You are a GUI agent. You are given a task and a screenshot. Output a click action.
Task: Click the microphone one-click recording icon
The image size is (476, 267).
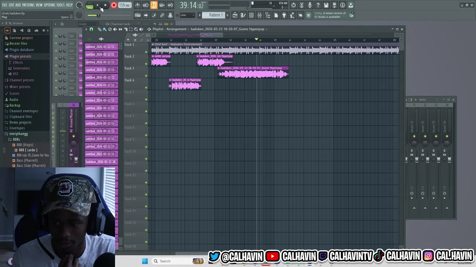coord(310,5)
